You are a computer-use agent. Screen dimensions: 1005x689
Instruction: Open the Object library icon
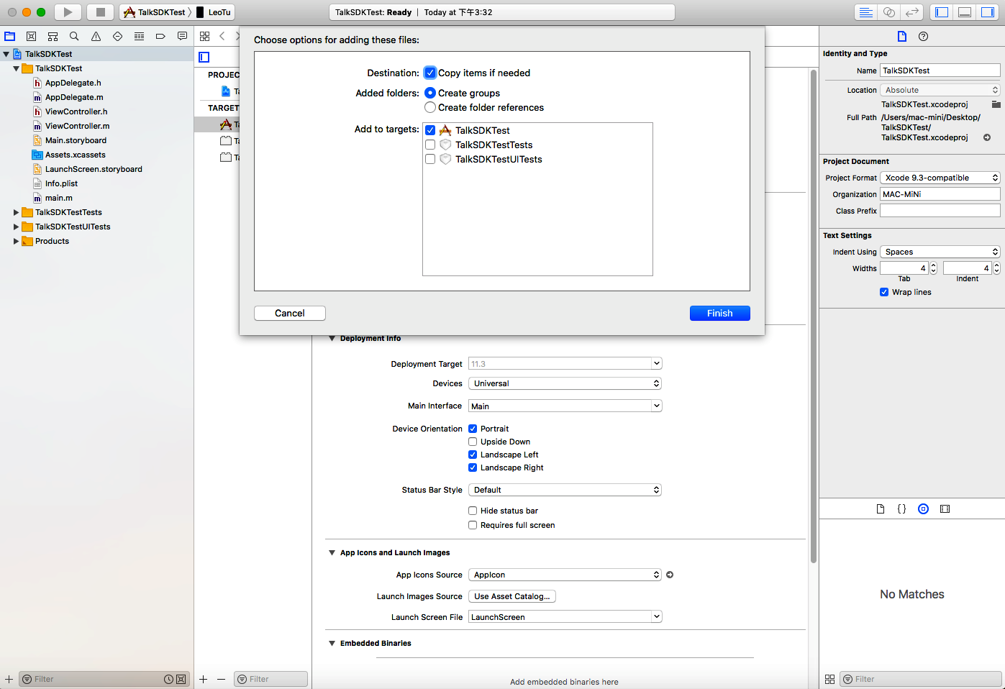[923, 508]
